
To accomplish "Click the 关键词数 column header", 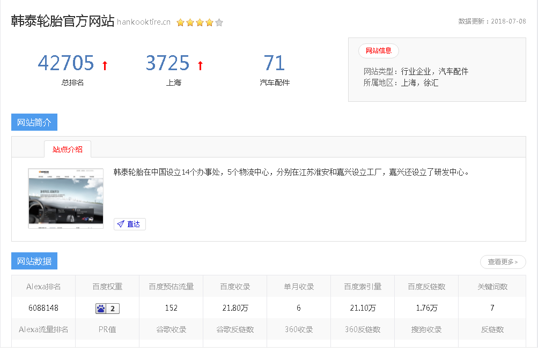I will point(492,287).
